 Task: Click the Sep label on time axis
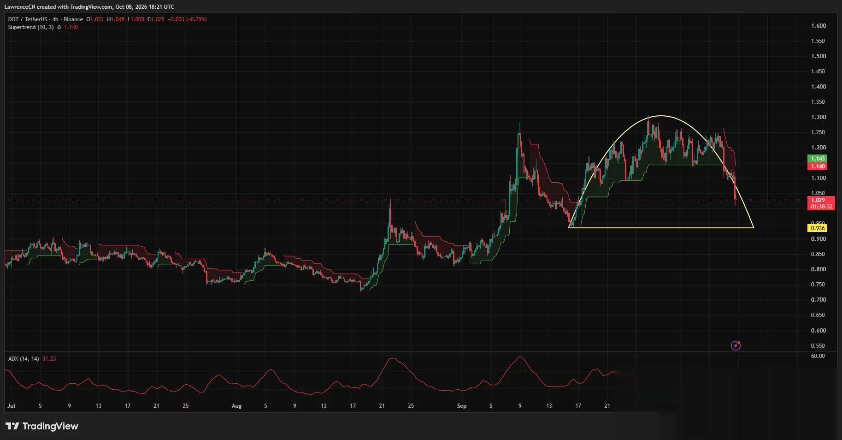[x=462, y=406]
